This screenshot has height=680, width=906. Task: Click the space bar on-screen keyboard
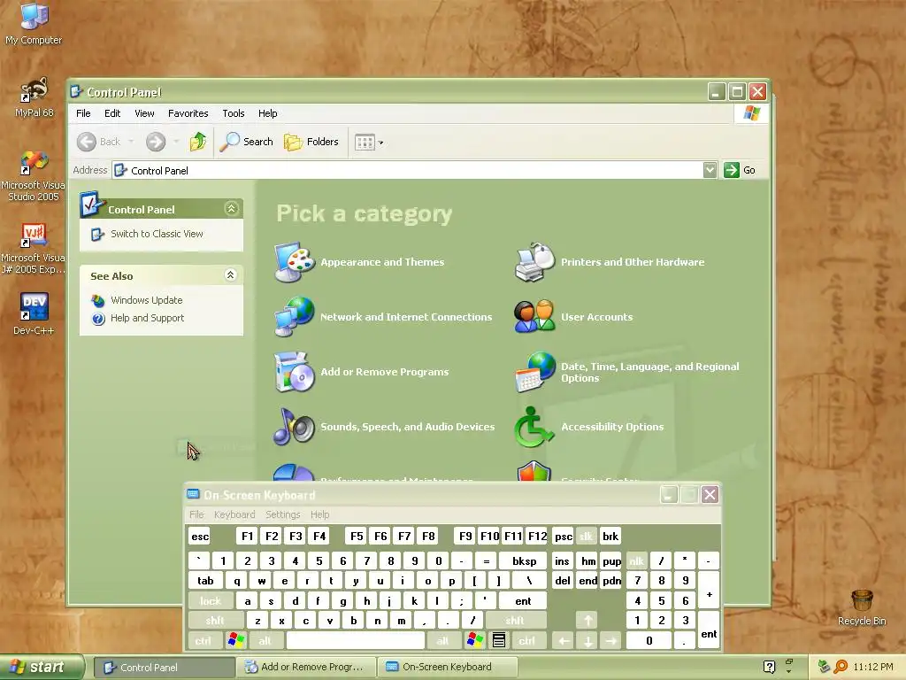356,641
